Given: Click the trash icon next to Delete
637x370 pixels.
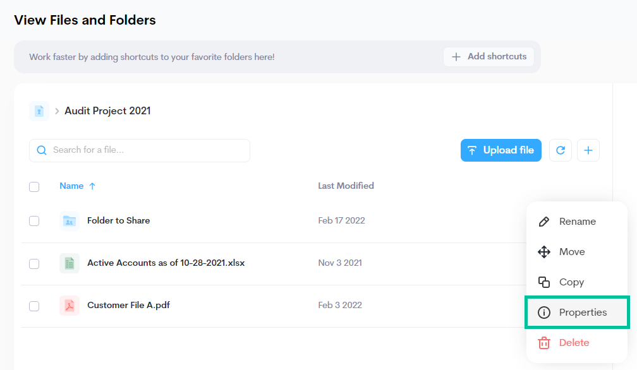Looking at the screenshot, I should (544, 343).
